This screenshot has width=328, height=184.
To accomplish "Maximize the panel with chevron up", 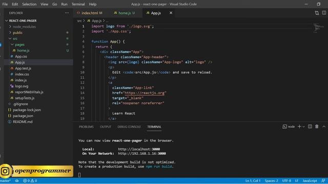I will pyautogui.click(x=324, y=127).
